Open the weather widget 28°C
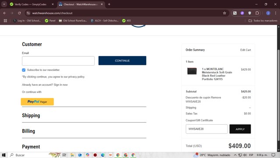The image size is (280, 158). [x=212, y=155]
